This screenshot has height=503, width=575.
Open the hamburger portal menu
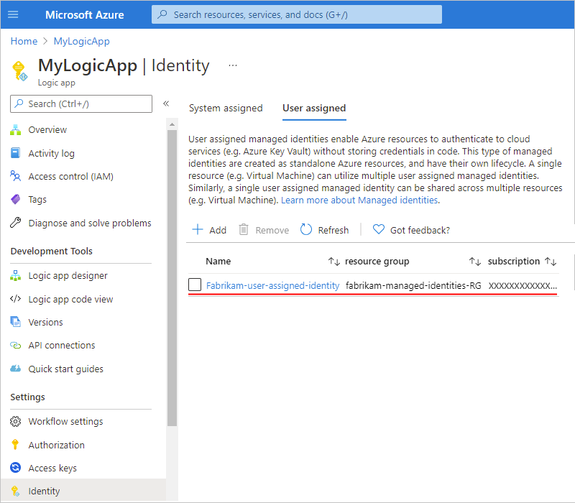[13, 14]
